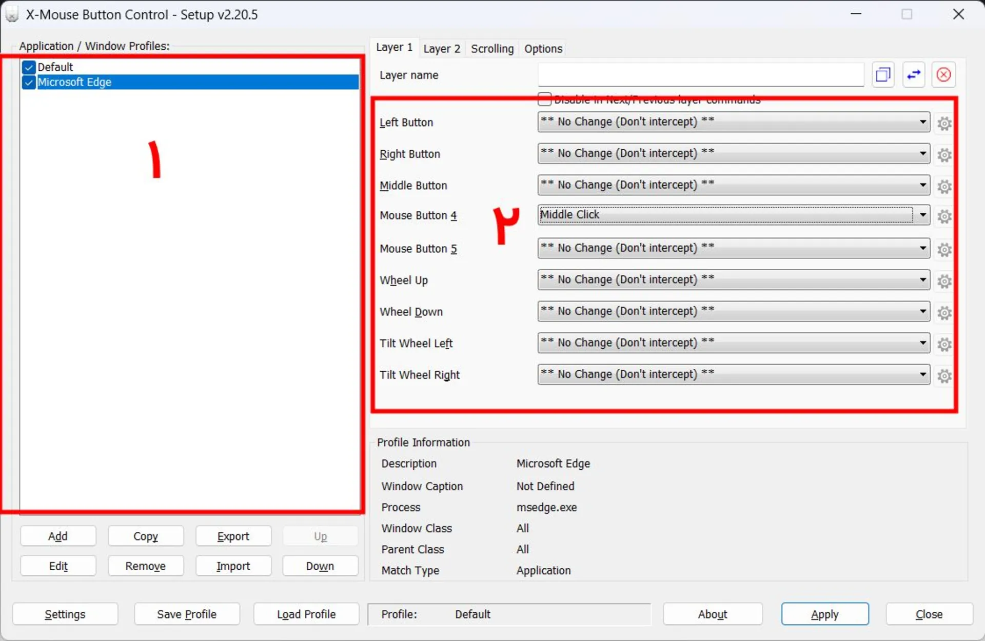Enable Disable in Next/Previous layer commands
The width and height of the screenshot is (985, 641).
[545, 99]
